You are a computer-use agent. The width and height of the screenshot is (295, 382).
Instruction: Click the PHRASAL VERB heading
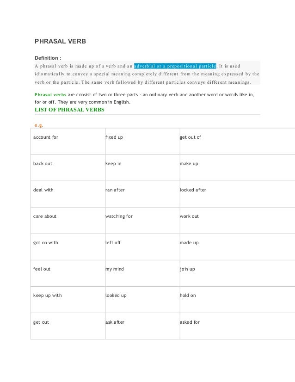(60, 41)
